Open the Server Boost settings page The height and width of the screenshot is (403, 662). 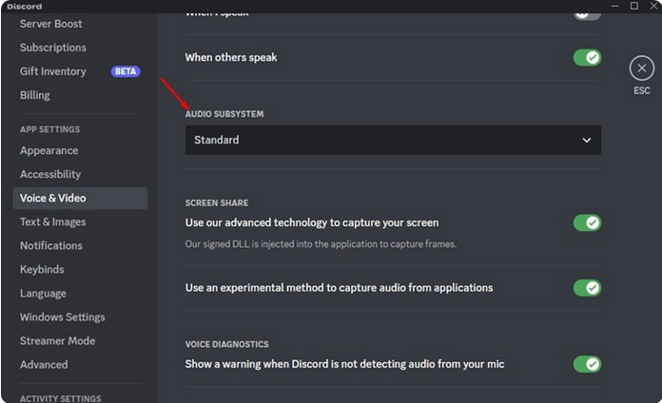click(x=51, y=24)
